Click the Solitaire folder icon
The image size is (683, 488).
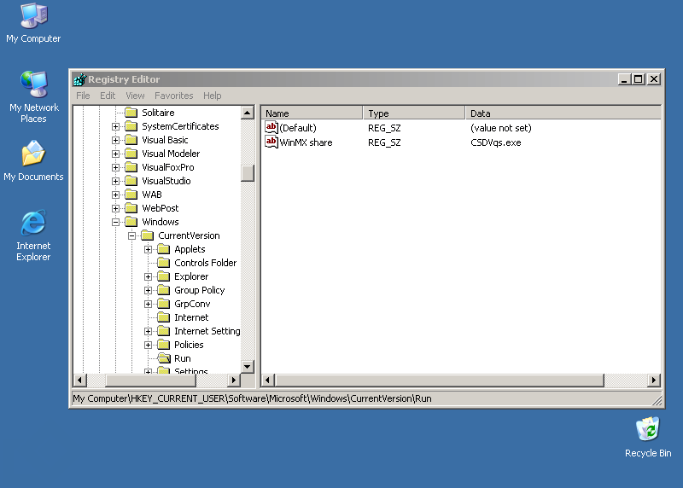(131, 113)
